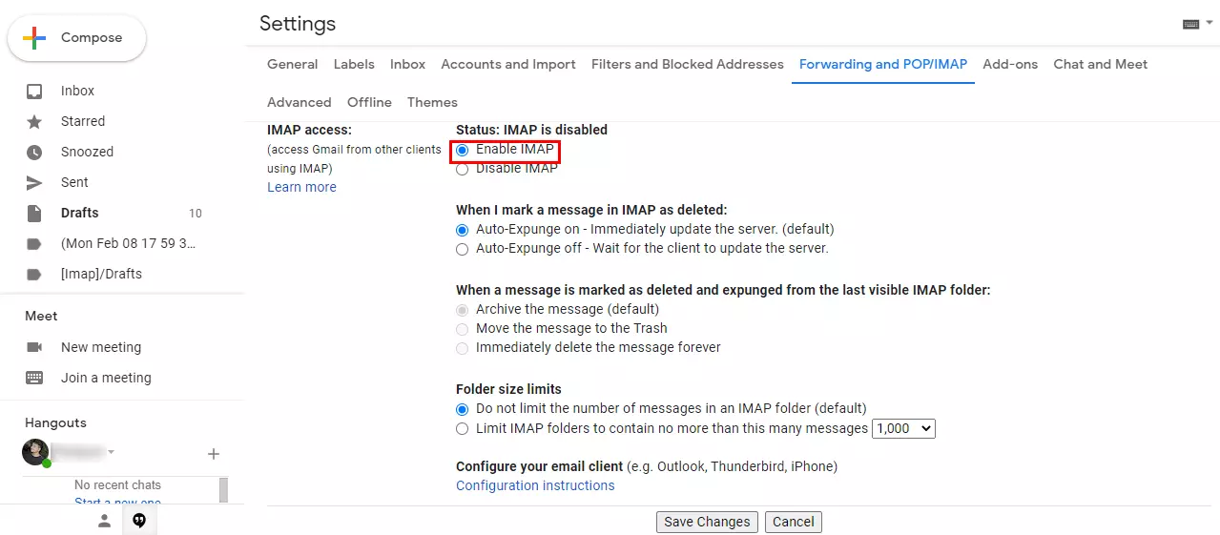
Task: Click Save Changes button
Action: [x=707, y=522]
